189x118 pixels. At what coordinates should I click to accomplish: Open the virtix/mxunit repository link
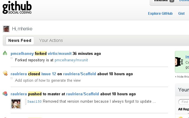[x=60, y=53]
